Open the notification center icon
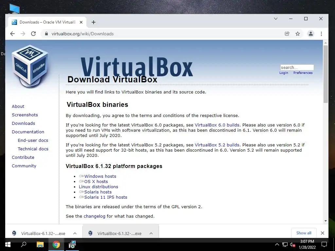The height and width of the screenshot is (251, 335). tap(324, 244)
